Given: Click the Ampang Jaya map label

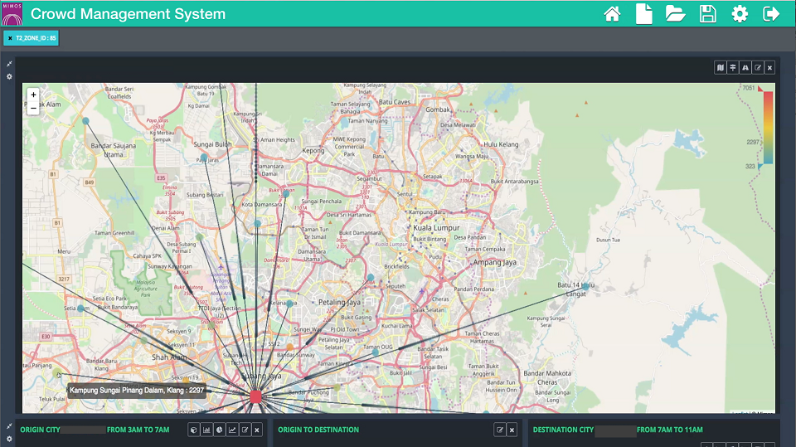Looking at the screenshot, I should coord(494,263).
